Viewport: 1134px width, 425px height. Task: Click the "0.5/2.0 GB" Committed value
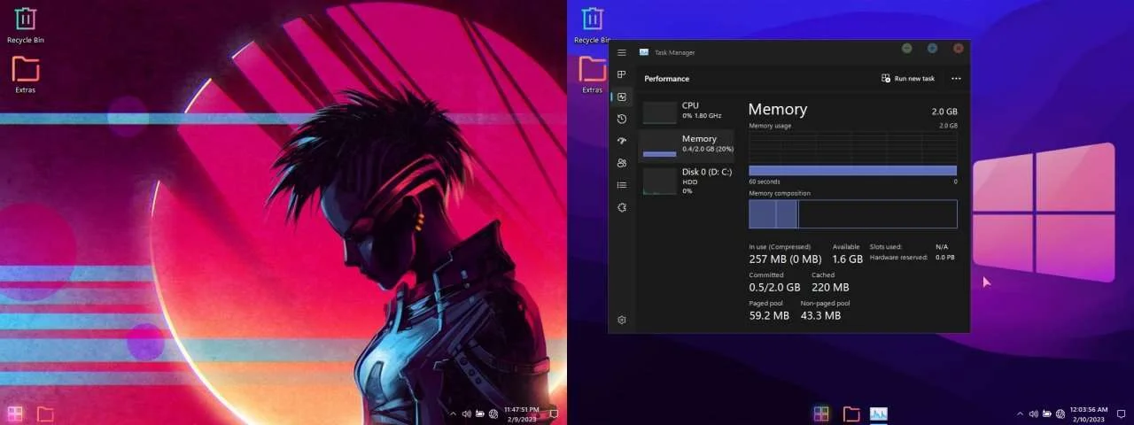coord(774,288)
